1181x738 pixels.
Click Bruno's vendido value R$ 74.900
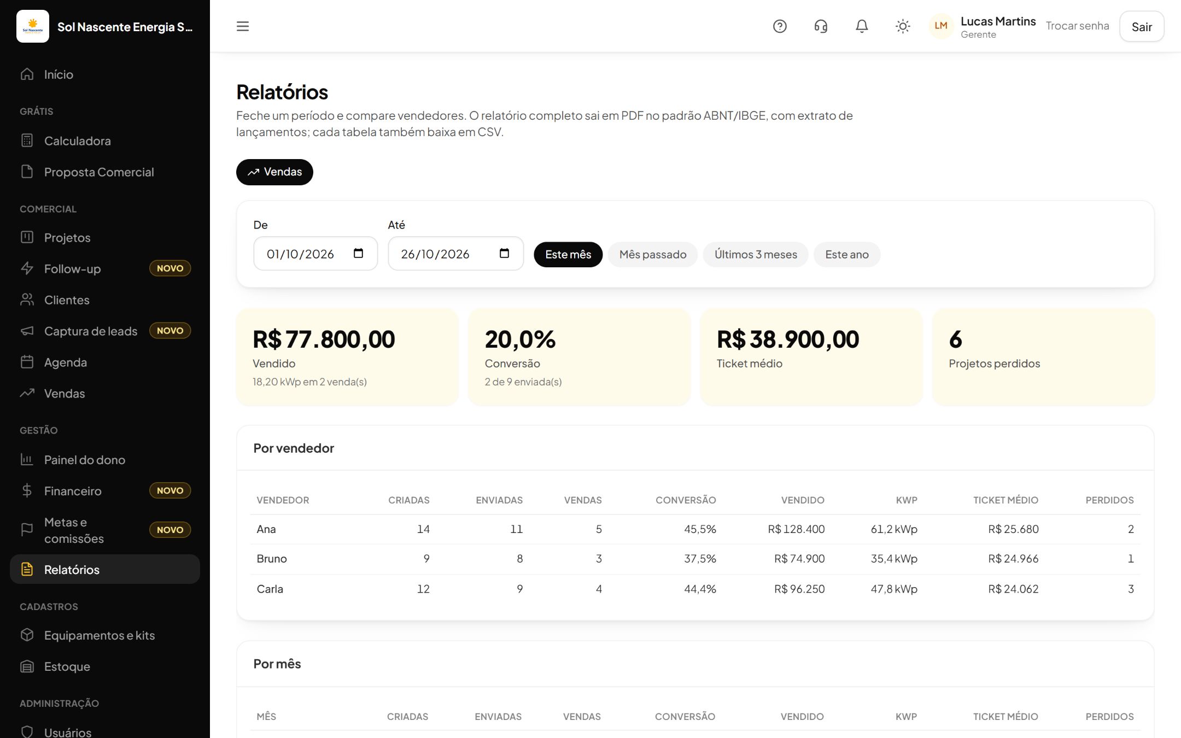(799, 559)
